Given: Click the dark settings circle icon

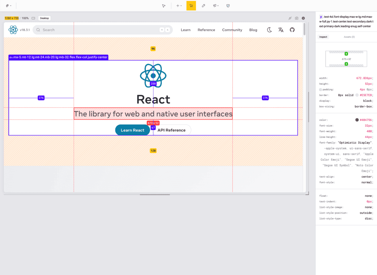Looking at the screenshot, I should click(x=303, y=18).
